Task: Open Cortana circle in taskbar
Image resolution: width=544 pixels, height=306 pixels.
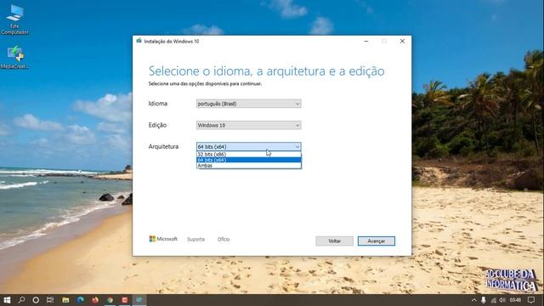Action: click(x=36, y=300)
